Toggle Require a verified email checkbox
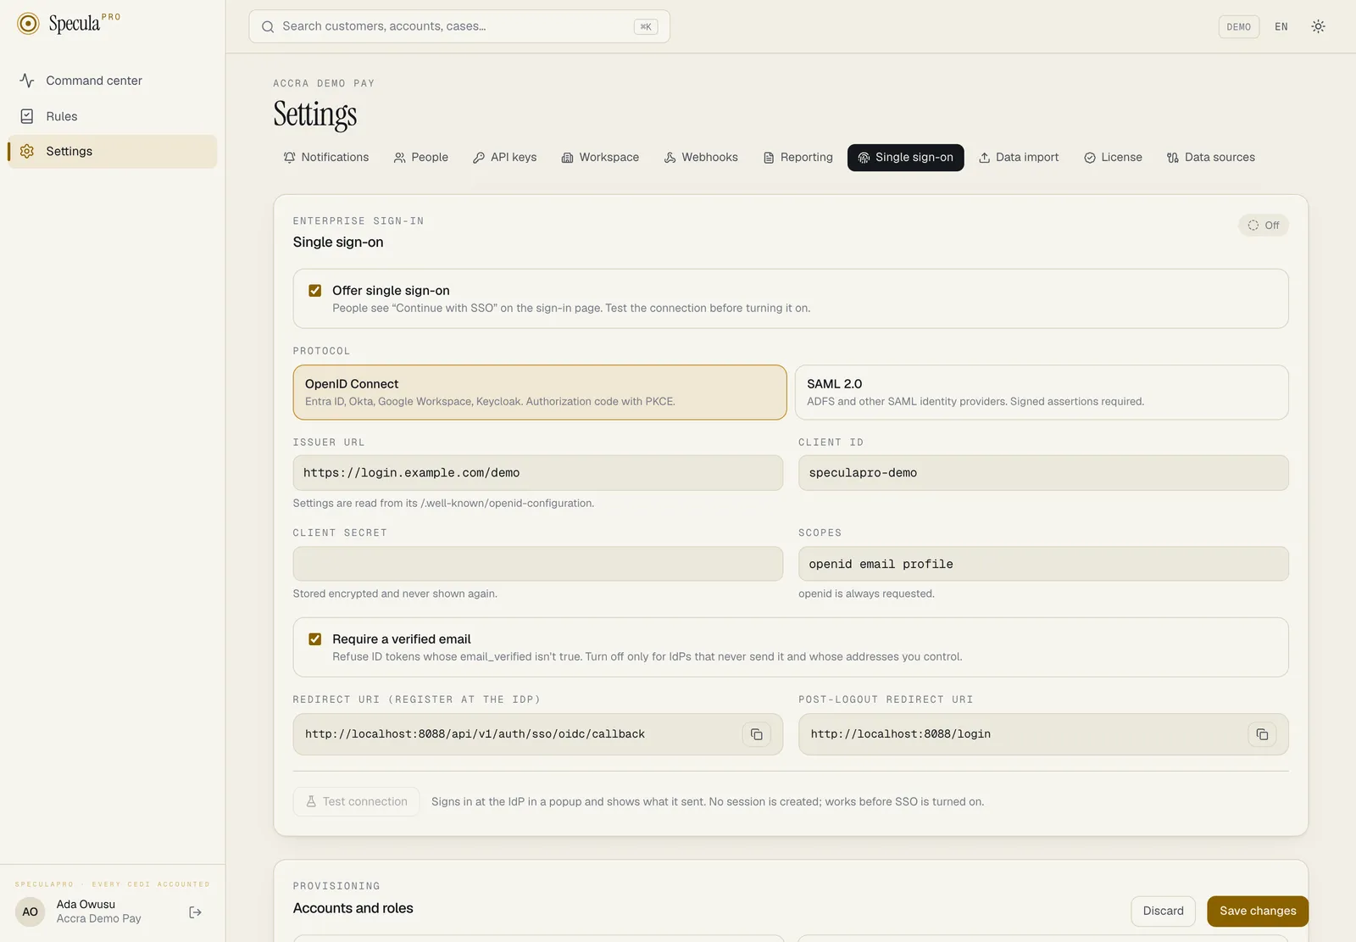This screenshot has height=942, width=1356. tap(315, 639)
